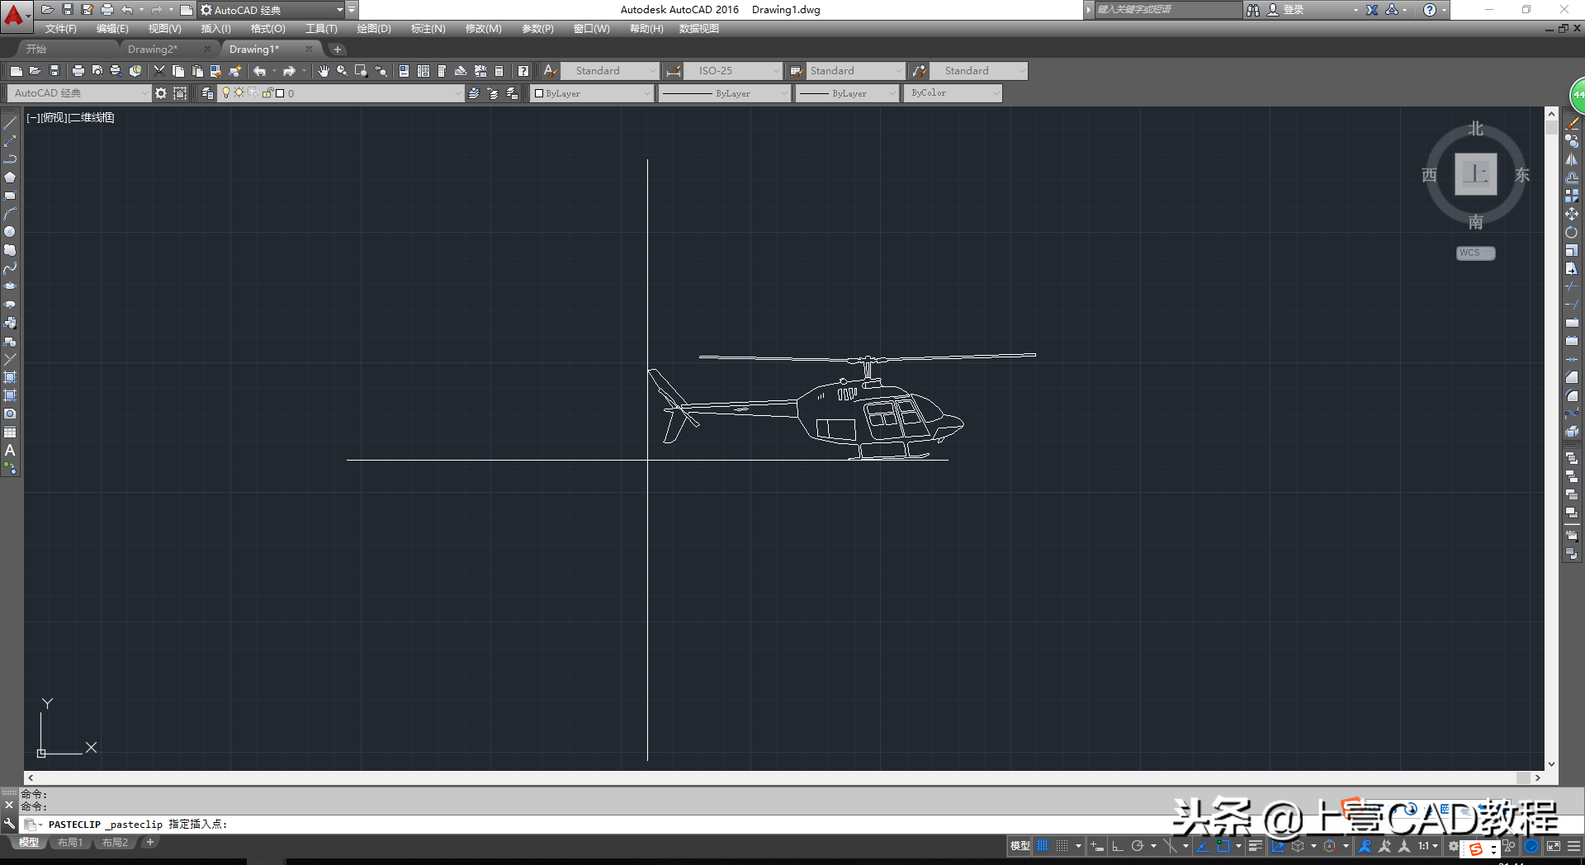Click the Erase tool in modify toolbar
This screenshot has width=1585, height=865.
pyautogui.click(x=1572, y=123)
